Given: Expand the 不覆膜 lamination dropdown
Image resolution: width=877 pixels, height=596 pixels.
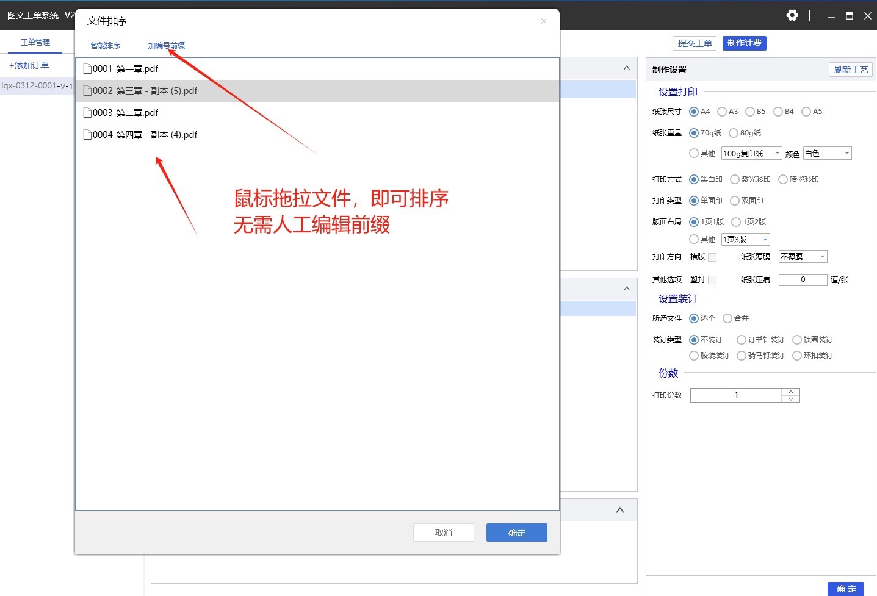Looking at the screenshot, I should click(x=803, y=257).
